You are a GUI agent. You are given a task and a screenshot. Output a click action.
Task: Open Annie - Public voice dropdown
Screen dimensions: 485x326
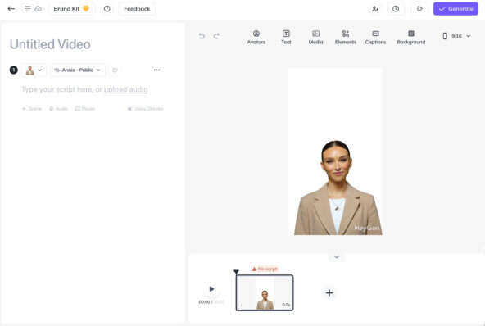pos(78,70)
